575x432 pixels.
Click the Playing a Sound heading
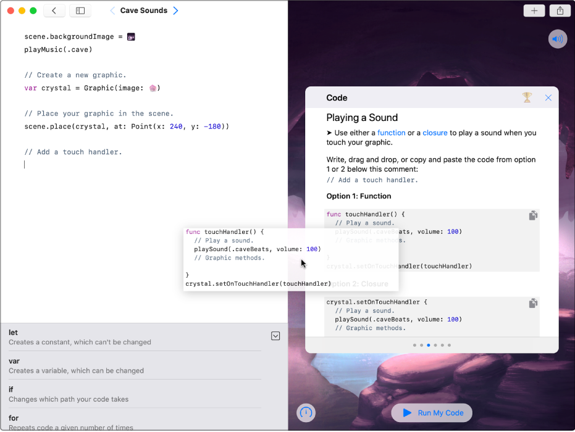[362, 118]
